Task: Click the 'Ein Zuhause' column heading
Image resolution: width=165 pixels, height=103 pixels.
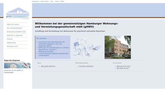Action: (x=117, y=63)
